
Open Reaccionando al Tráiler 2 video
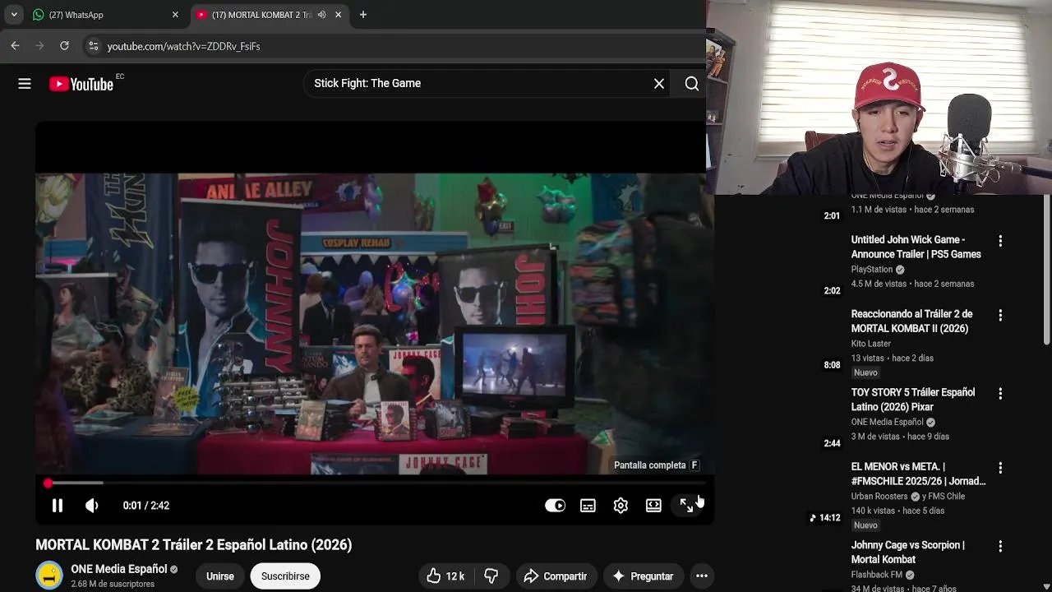(x=911, y=321)
